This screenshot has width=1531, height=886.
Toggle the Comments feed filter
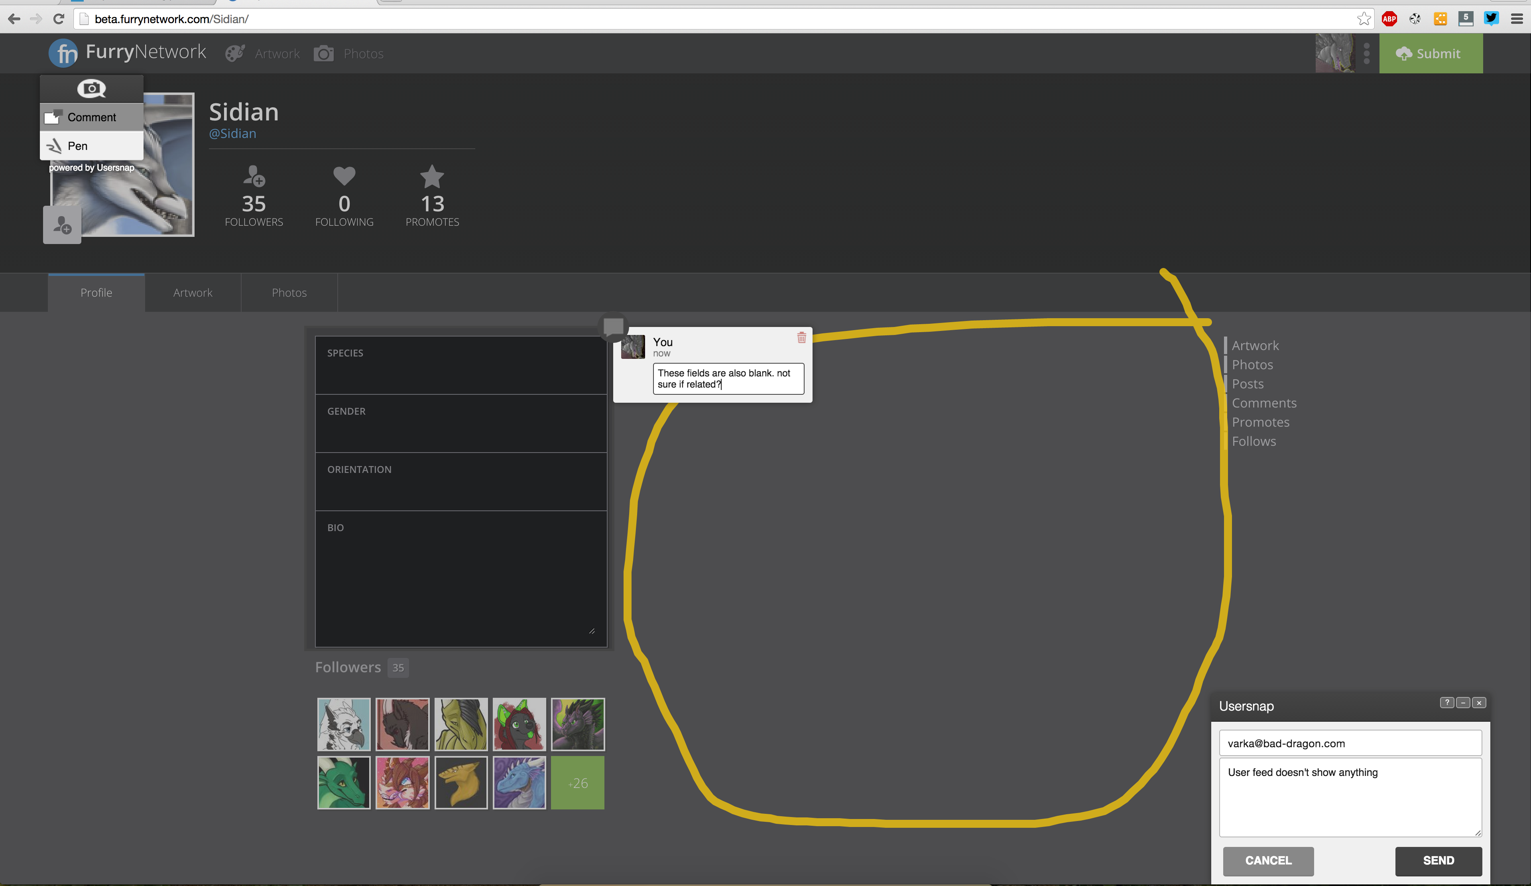click(1264, 403)
